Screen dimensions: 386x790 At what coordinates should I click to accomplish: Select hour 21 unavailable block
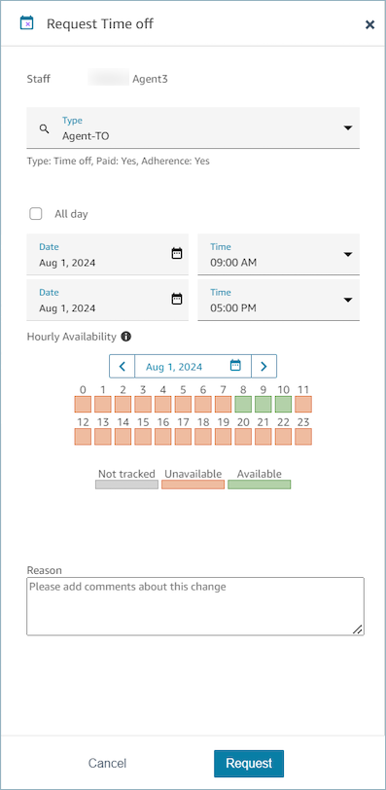click(263, 436)
